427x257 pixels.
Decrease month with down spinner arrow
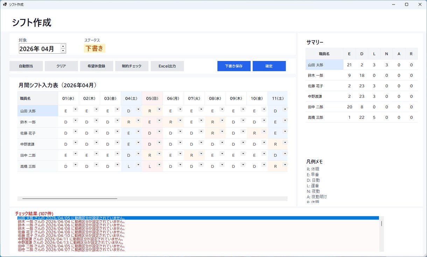[63, 50]
